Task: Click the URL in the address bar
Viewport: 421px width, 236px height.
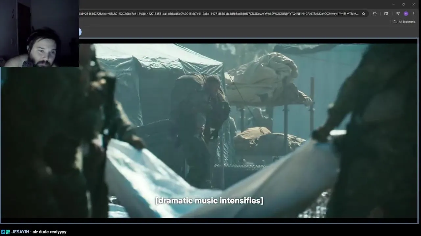Action: coord(219,14)
